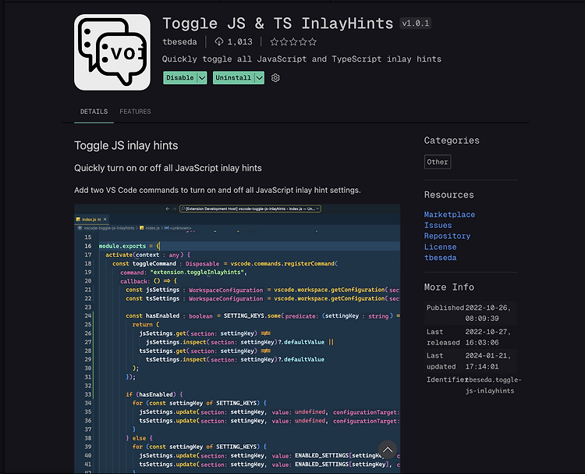The image size is (585, 474).
Task: Click the More Info section heading
Action: point(449,287)
